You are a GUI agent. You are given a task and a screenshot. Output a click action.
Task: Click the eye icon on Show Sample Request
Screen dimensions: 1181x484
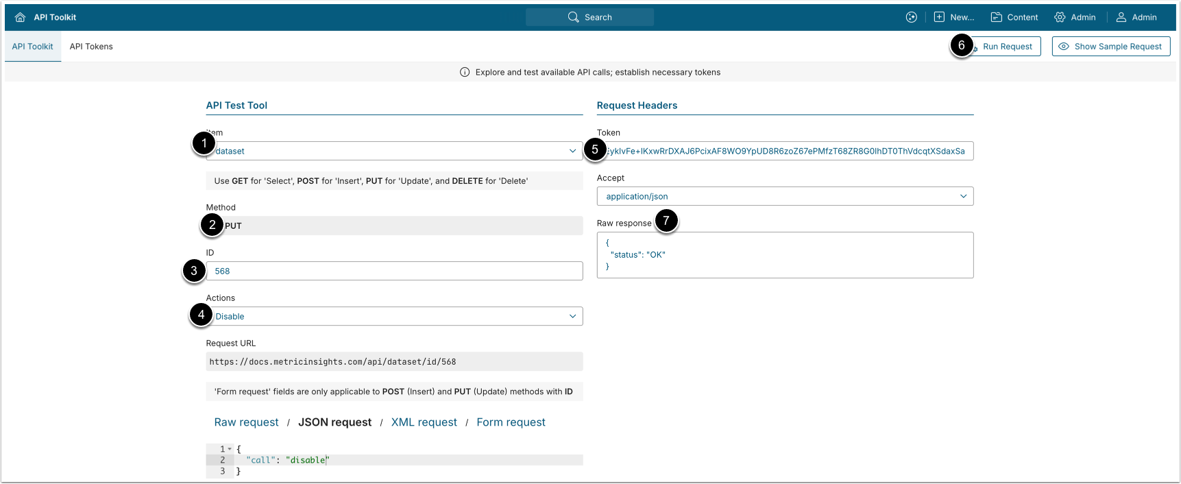pos(1064,47)
